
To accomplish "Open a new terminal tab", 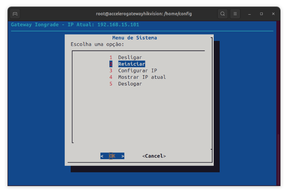I will click(15, 14).
